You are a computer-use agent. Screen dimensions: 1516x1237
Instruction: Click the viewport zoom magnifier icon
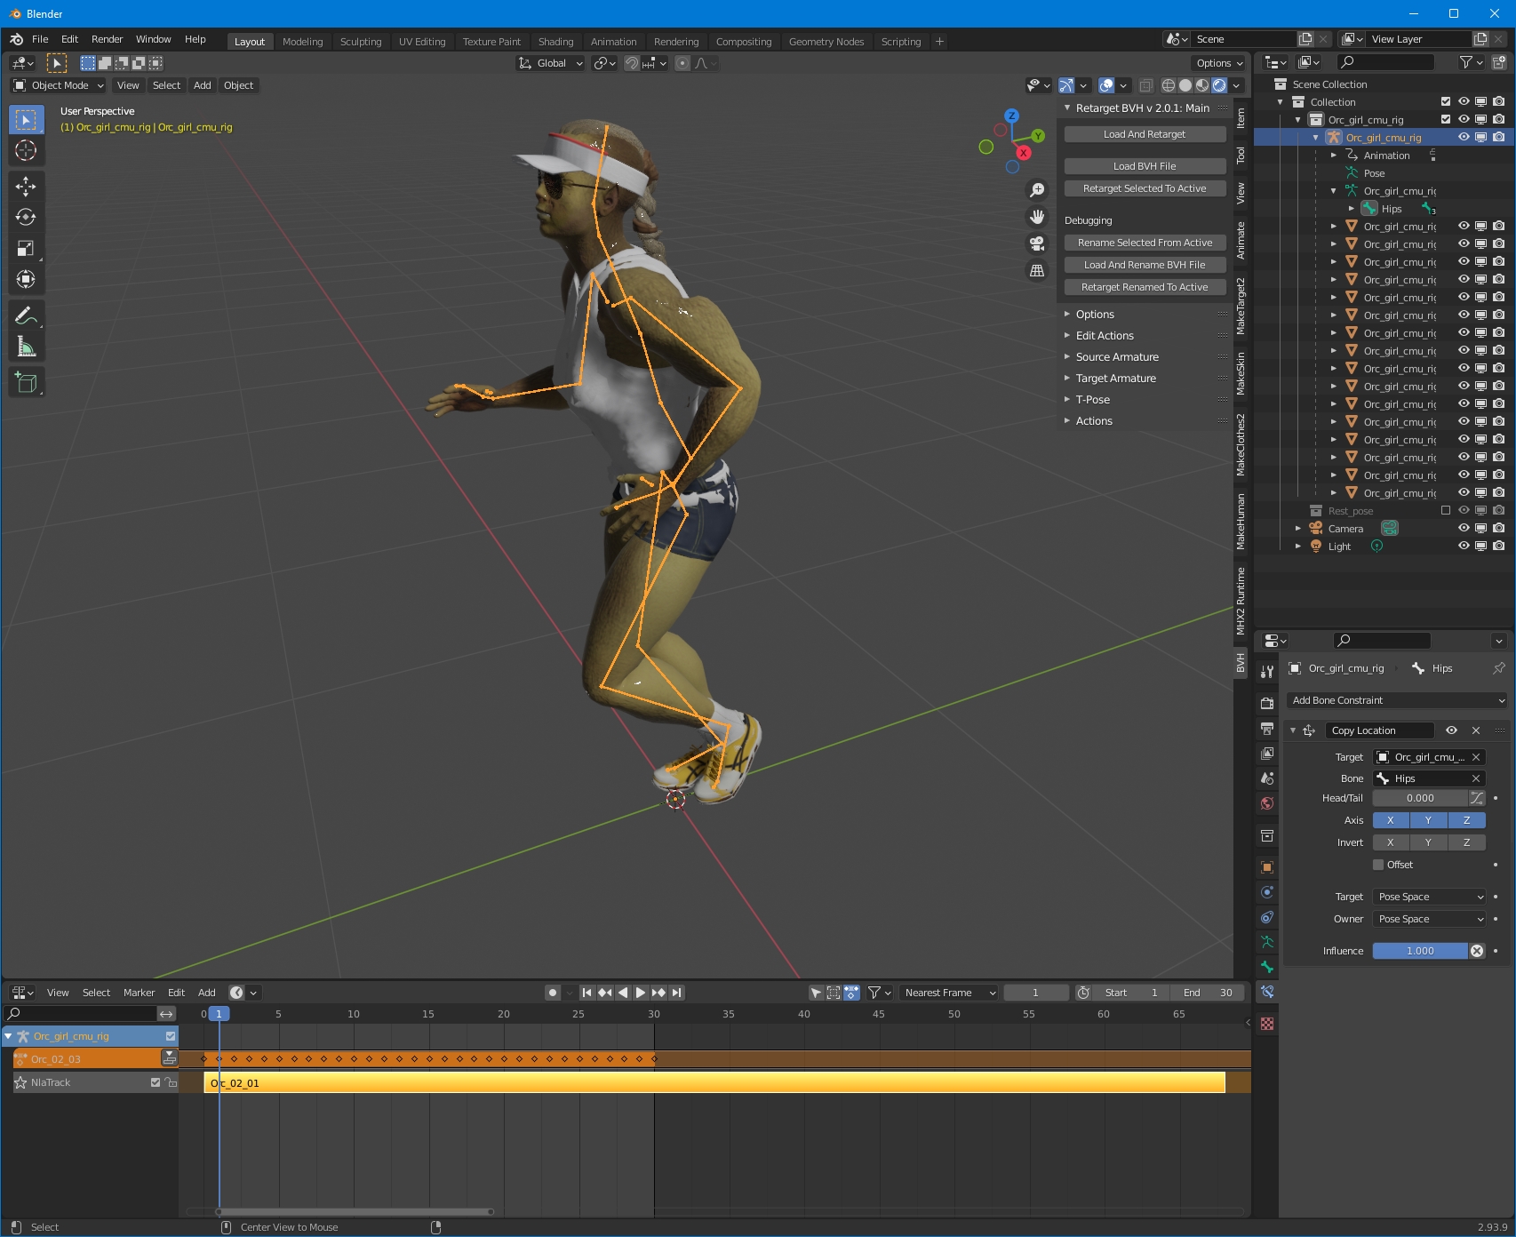click(x=1037, y=190)
